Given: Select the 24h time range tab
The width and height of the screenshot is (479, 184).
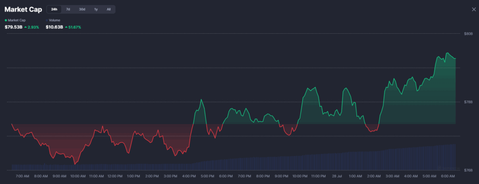Looking at the screenshot, I should tap(54, 9).
